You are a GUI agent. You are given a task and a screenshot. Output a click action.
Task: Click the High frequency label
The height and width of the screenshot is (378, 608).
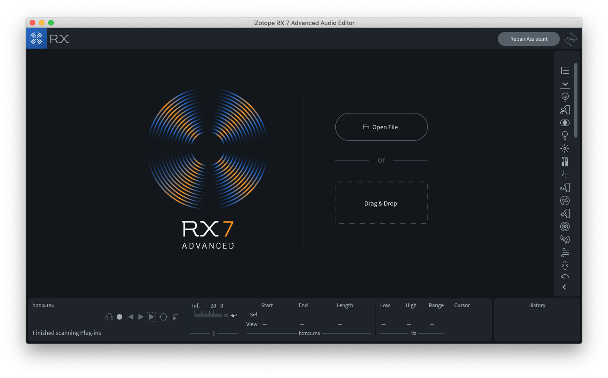coord(411,305)
